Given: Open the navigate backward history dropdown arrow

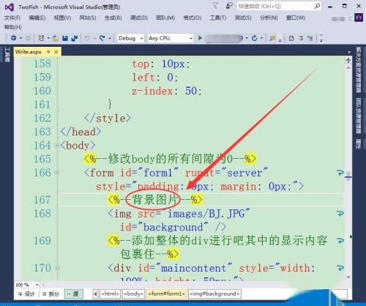Looking at the screenshot, I should point(20,38).
